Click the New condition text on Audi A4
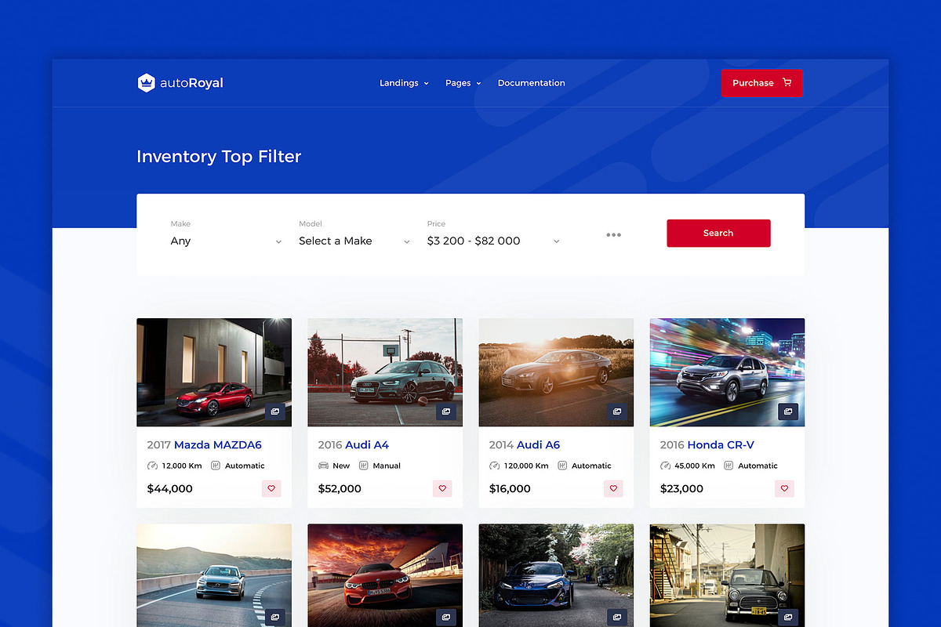 [x=341, y=466]
